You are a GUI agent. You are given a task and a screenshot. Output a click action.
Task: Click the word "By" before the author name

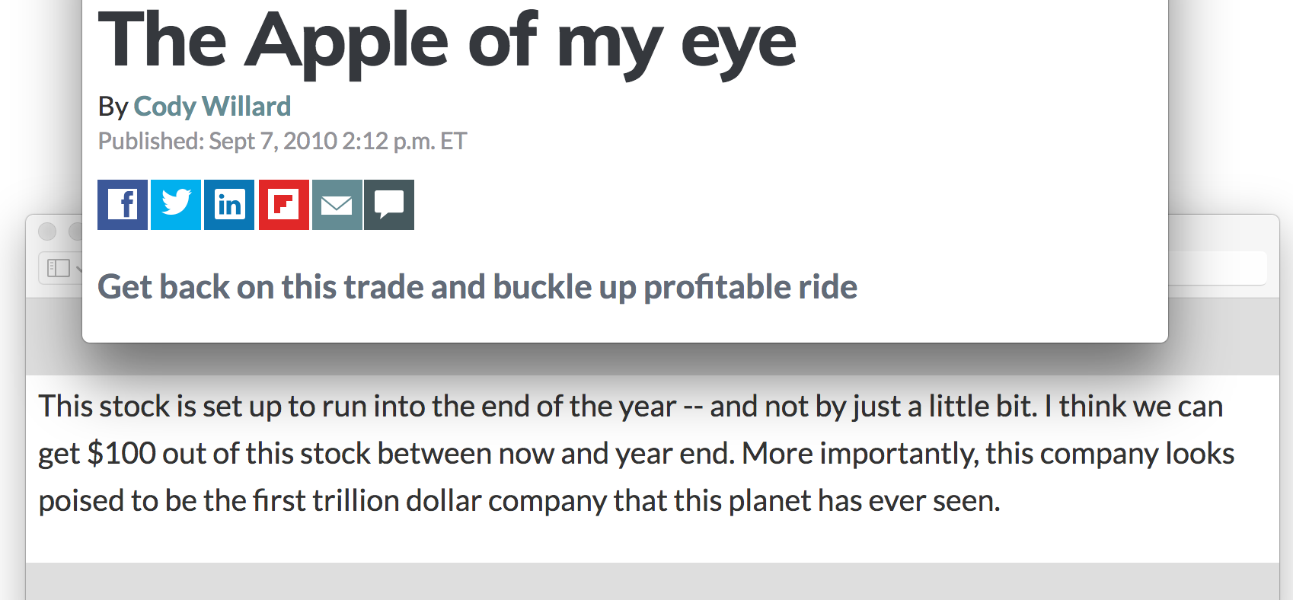pos(113,107)
